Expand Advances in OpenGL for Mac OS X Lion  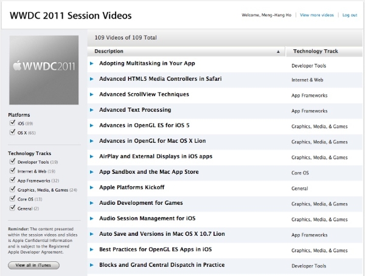coord(92,141)
